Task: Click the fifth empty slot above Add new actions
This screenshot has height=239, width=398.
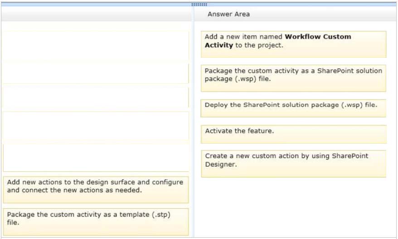Action: pos(96,158)
